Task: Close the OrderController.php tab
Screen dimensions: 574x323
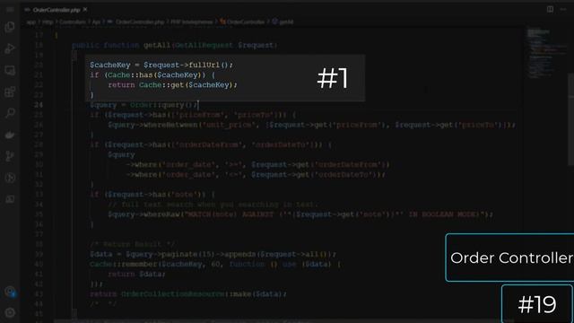Action: pos(85,10)
